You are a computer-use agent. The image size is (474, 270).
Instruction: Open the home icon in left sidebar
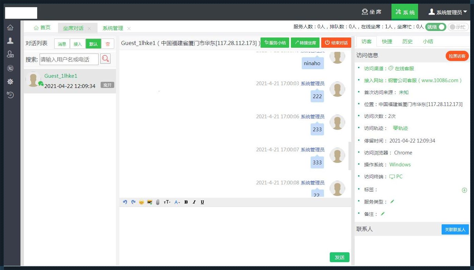[x=10, y=28]
